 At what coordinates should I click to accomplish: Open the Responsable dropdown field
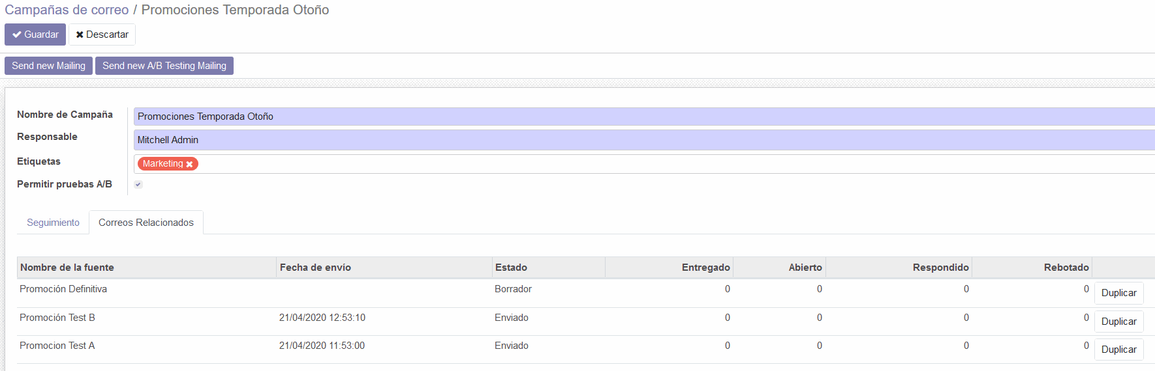pos(643,140)
